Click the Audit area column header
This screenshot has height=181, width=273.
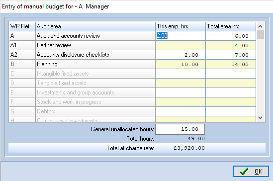point(95,26)
